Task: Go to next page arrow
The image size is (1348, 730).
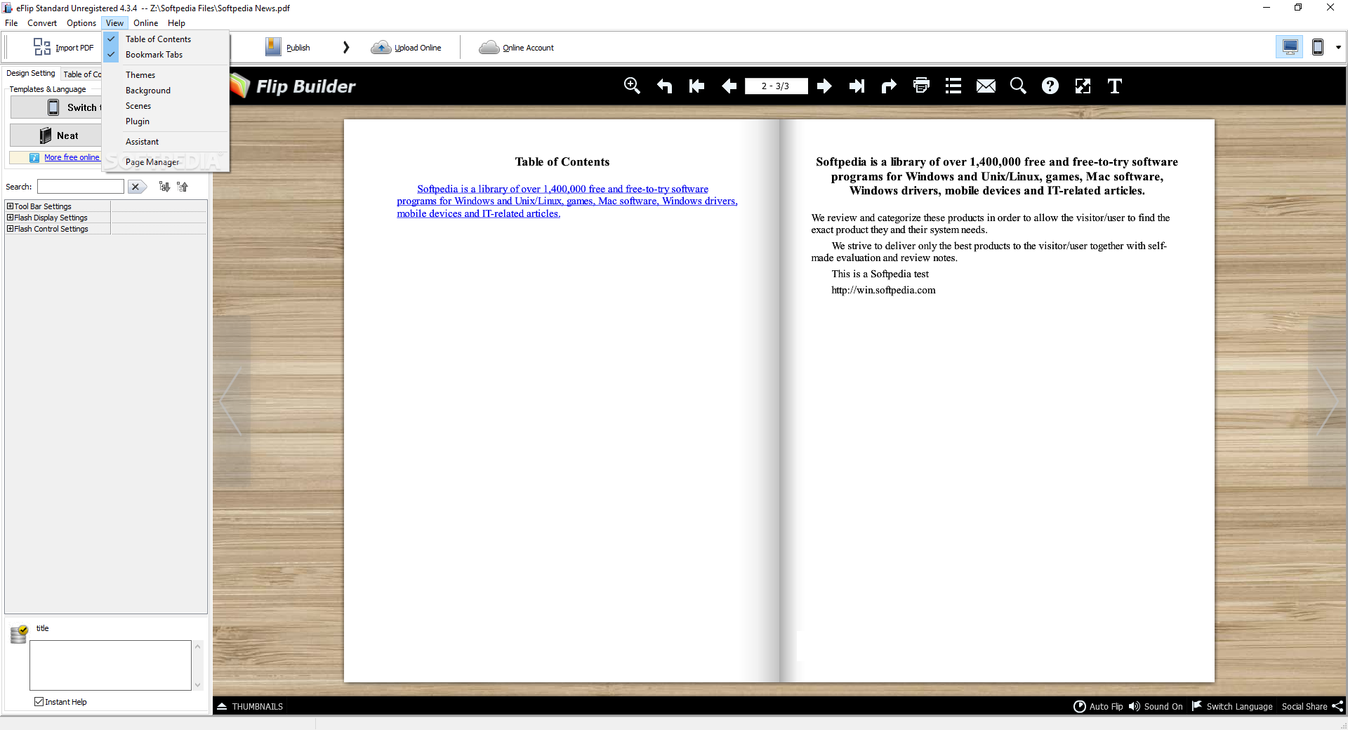Action: (824, 86)
